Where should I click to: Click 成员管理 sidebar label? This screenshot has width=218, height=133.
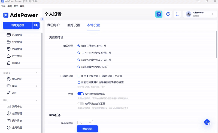click(17, 113)
